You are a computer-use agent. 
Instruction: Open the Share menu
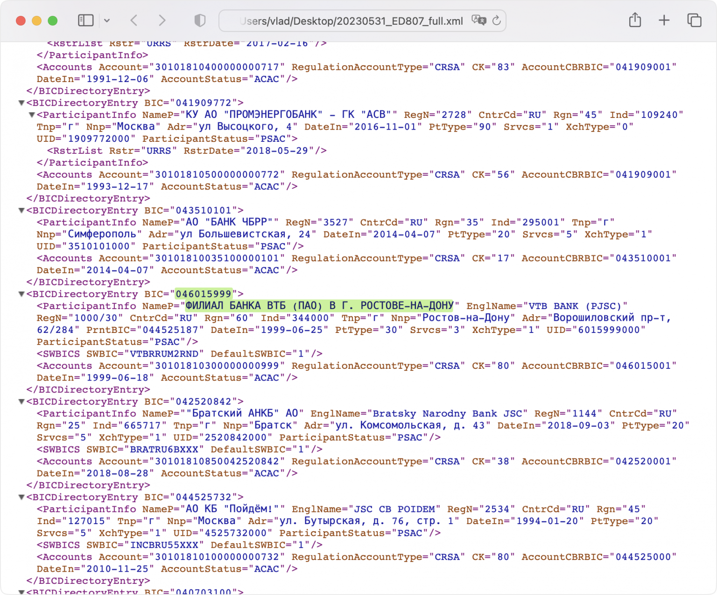pos(635,21)
